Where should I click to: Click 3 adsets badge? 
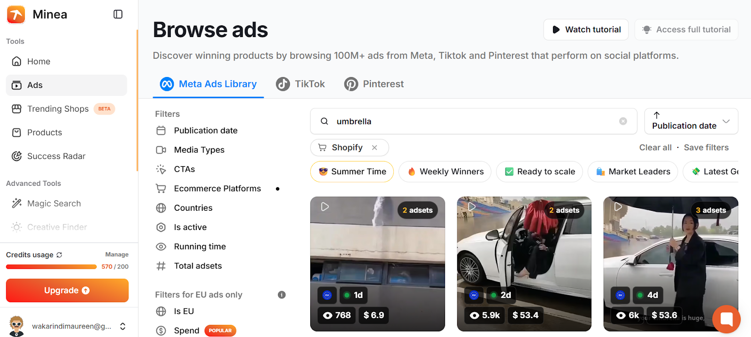(x=711, y=210)
